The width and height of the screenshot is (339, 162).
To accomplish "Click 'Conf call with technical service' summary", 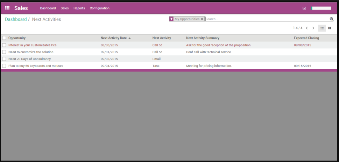I will pos(209,52).
